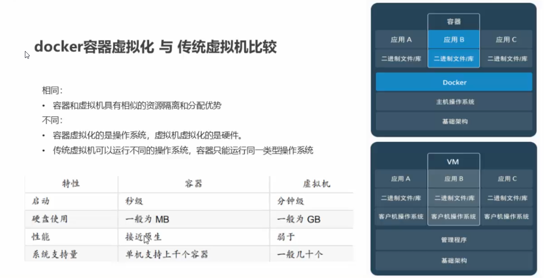Click the cell '接近原生'
Image resolution: width=544 pixels, height=278 pixels.
tap(143, 237)
